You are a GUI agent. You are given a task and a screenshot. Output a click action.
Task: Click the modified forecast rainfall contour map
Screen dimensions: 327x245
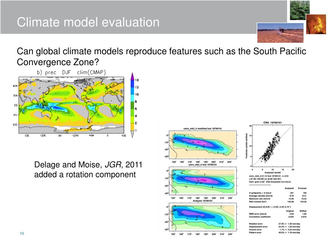203,145
